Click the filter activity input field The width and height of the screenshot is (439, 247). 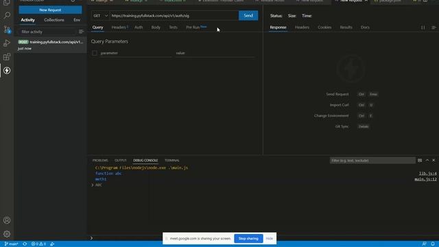[x=48, y=32]
